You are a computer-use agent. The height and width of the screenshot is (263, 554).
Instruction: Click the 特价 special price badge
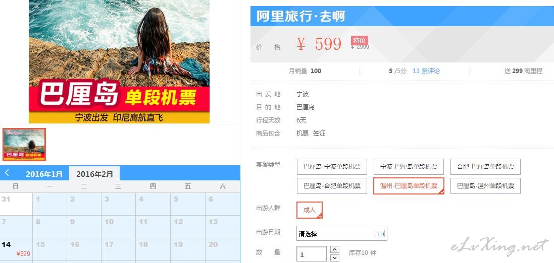[360, 40]
